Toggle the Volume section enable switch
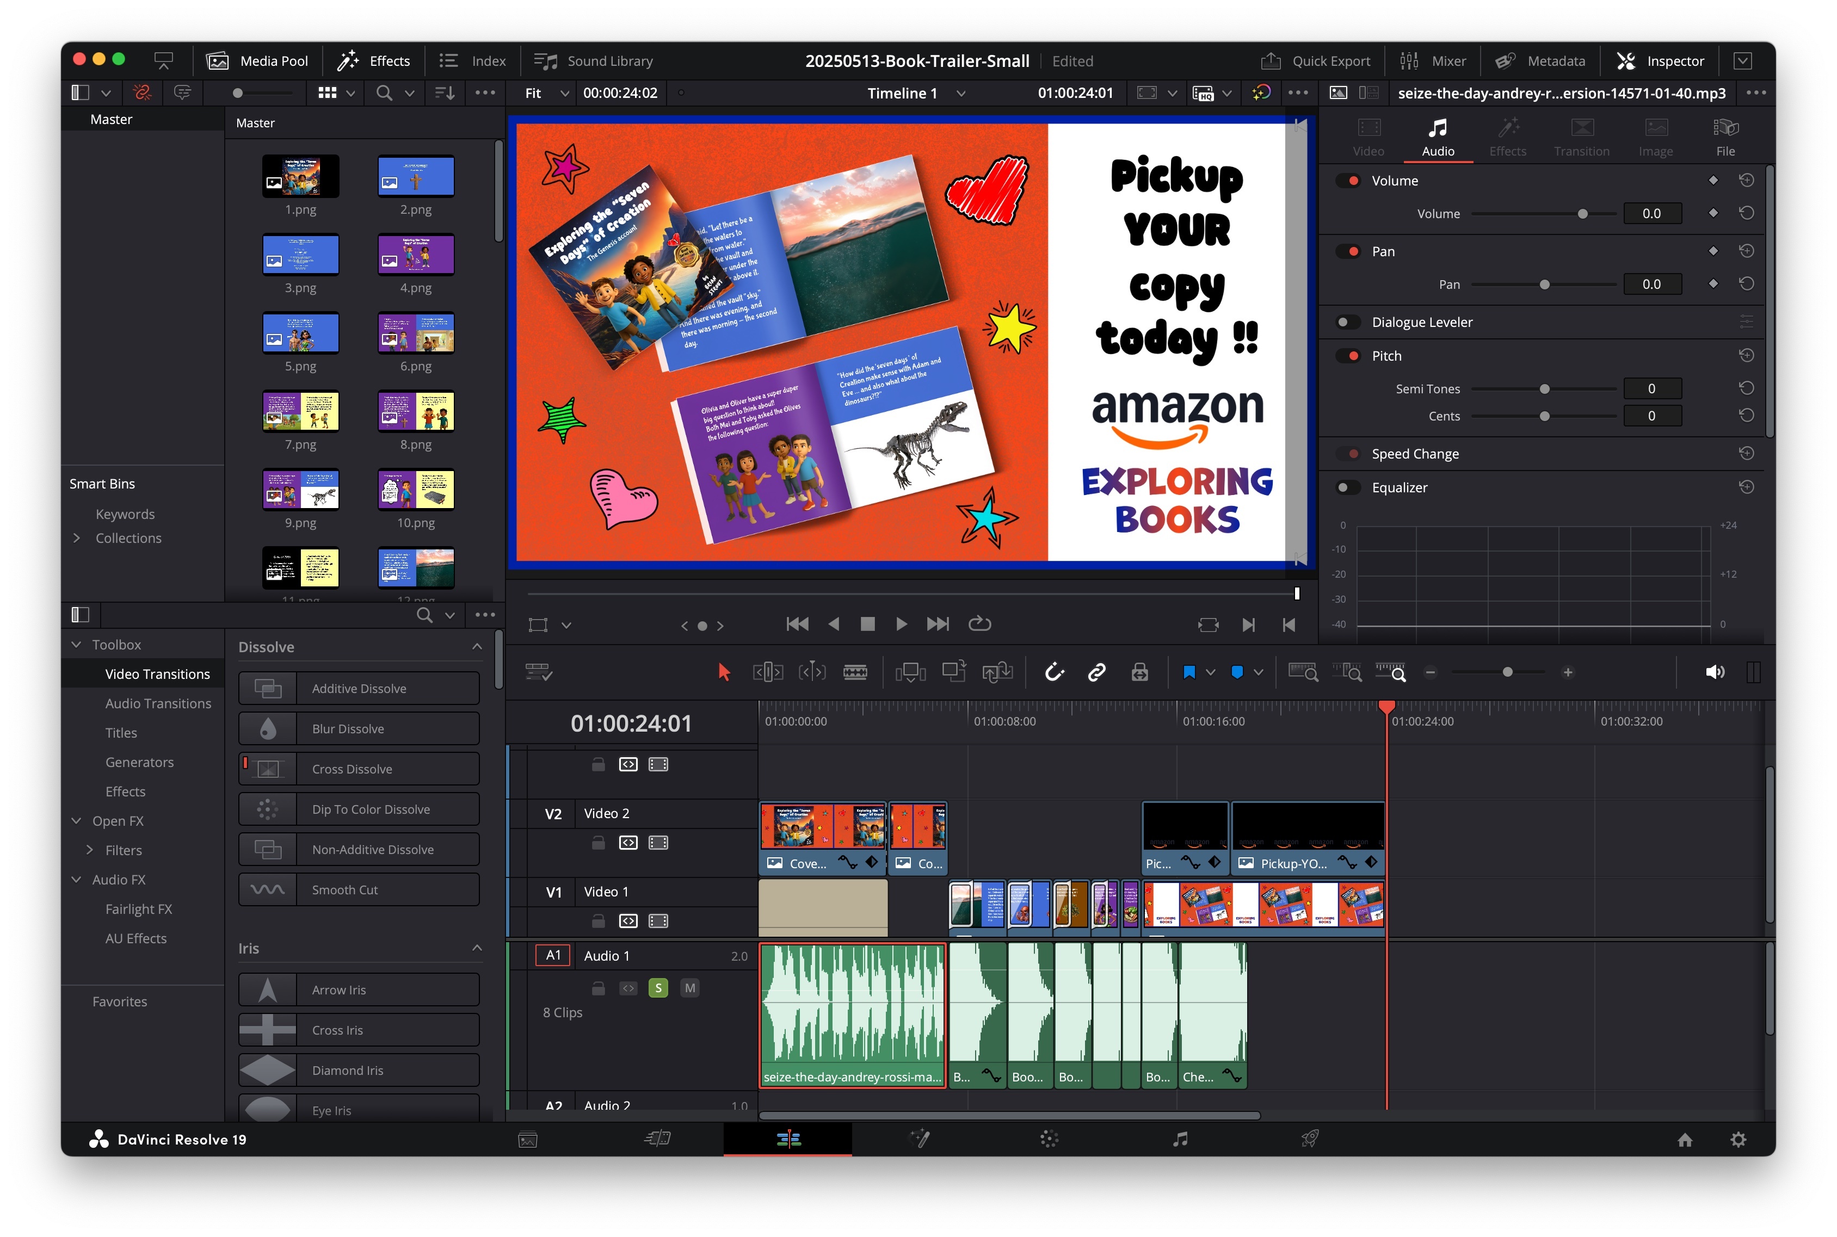This screenshot has width=1837, height=1237. (1348, 181)
